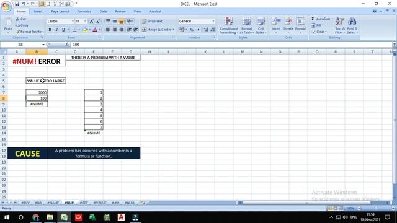Increase decimal places
The image size is (397, 223).
click(x=206, y=30)
